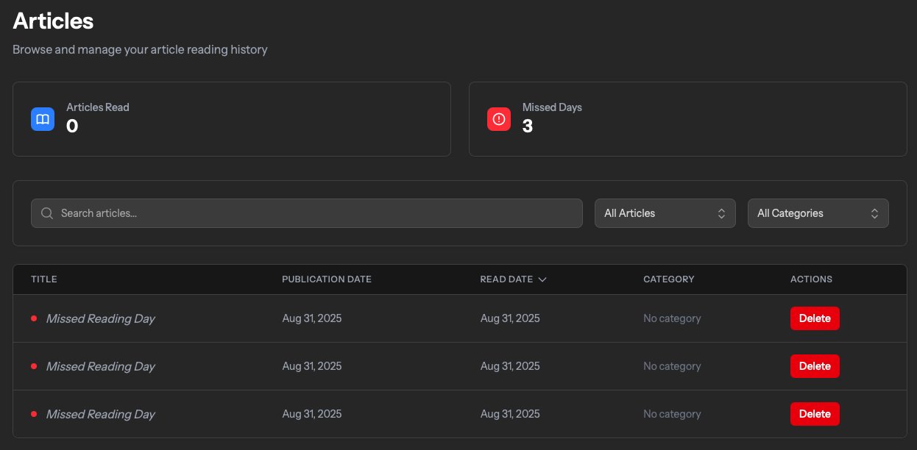917x450 pixels.
Task: Delete the second Missed Reading Day entry
Action: click(815, 366)
